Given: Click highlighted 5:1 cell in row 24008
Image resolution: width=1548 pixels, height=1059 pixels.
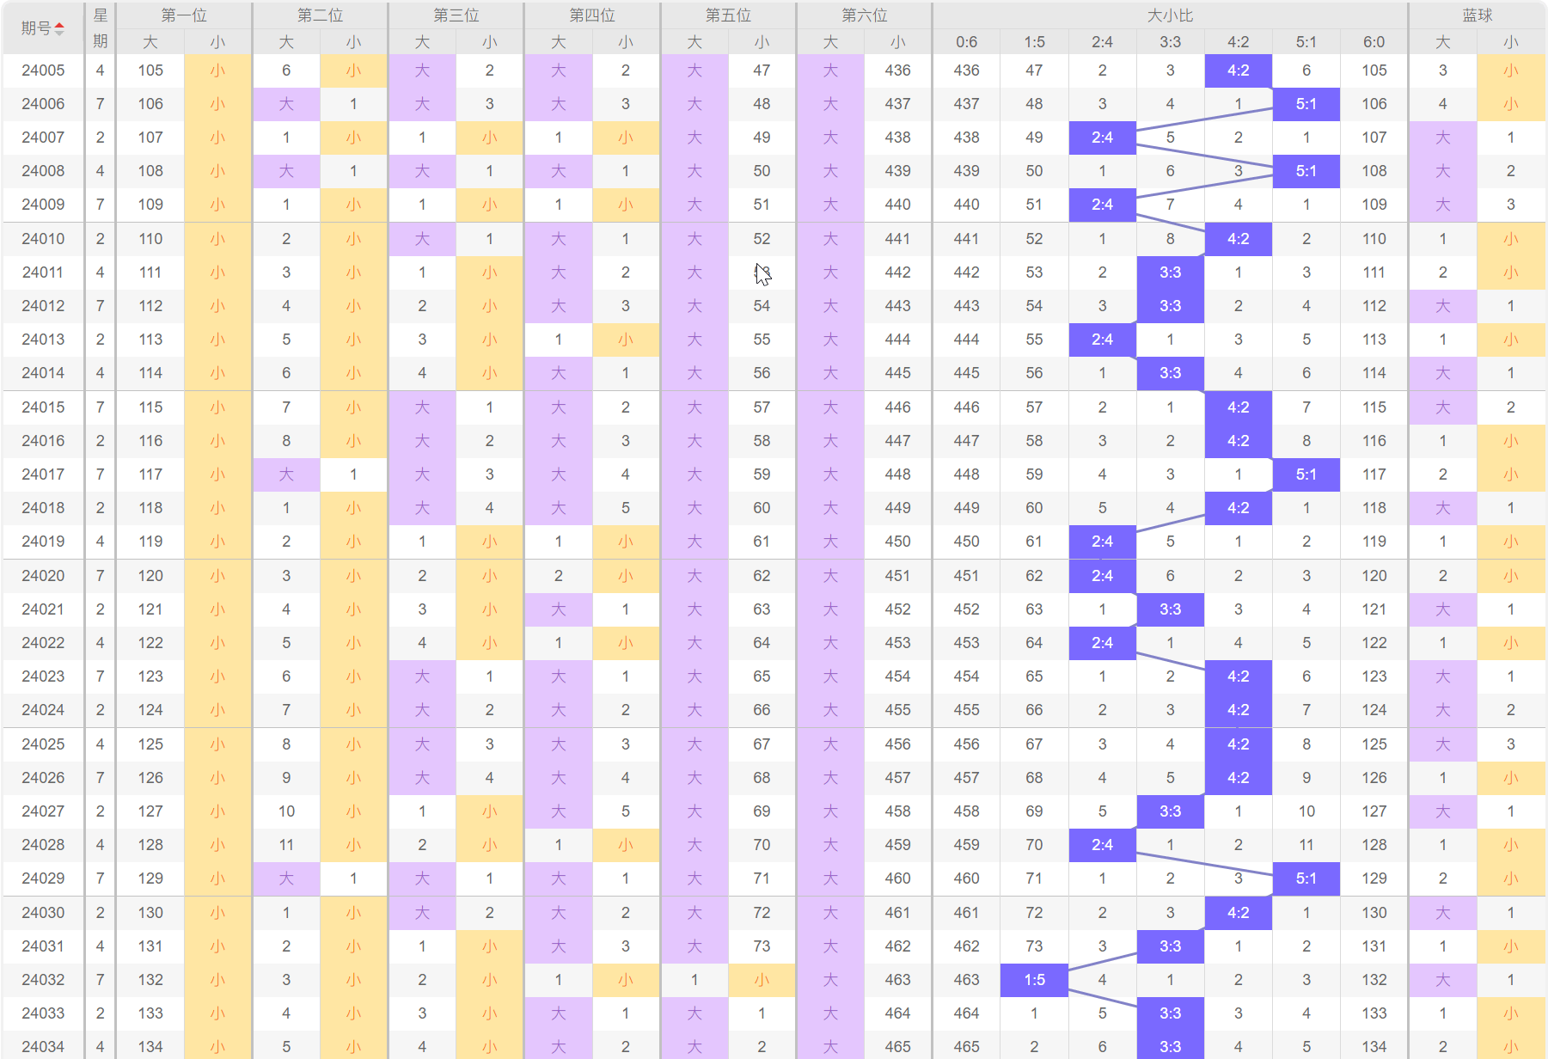Looking at the screenshot, I should [x=1306, y=171].
